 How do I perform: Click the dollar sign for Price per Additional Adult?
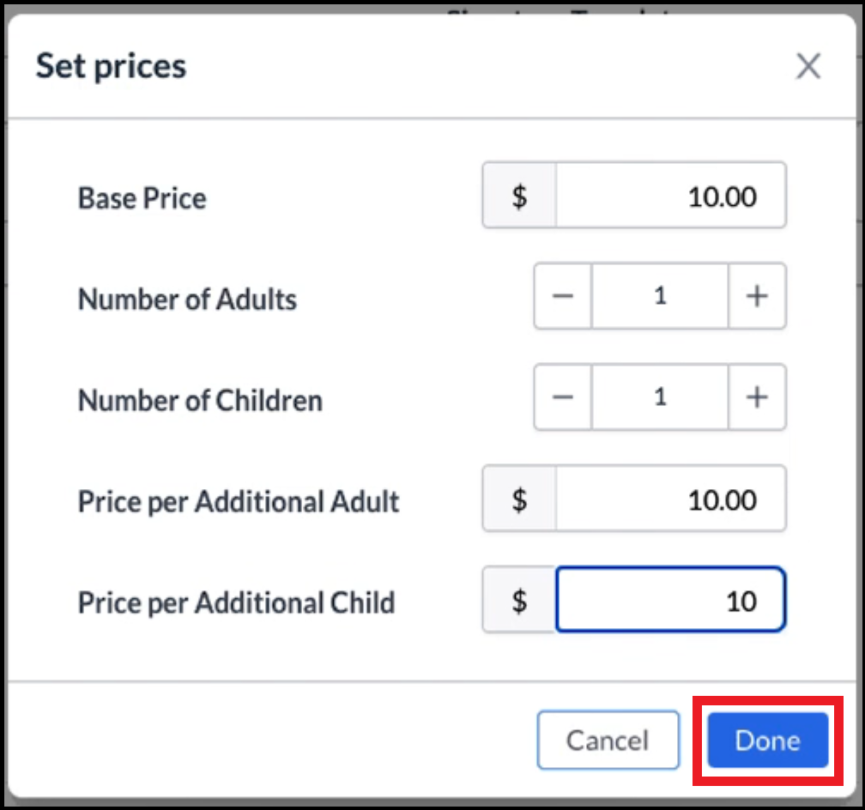coord(518,499)
